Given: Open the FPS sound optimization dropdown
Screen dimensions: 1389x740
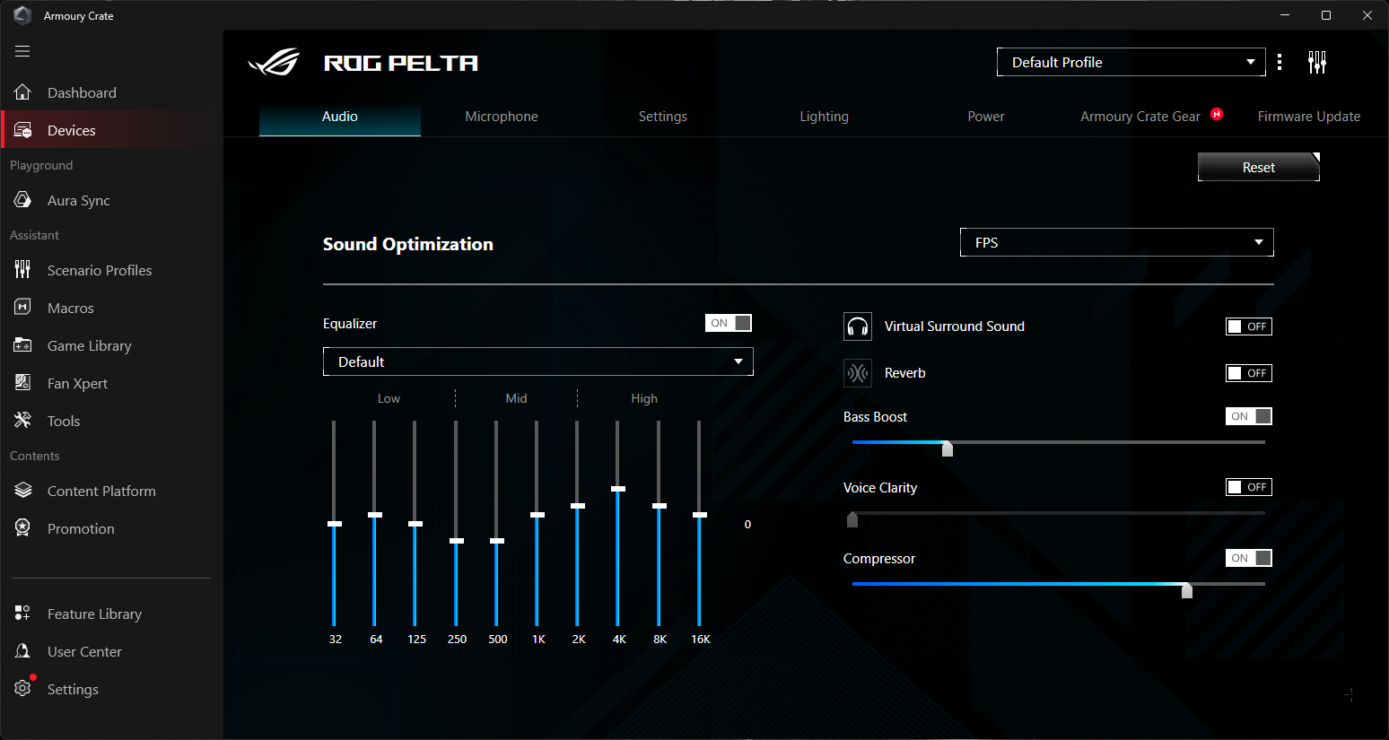Looking at the screenshot, I should 1116,242.
